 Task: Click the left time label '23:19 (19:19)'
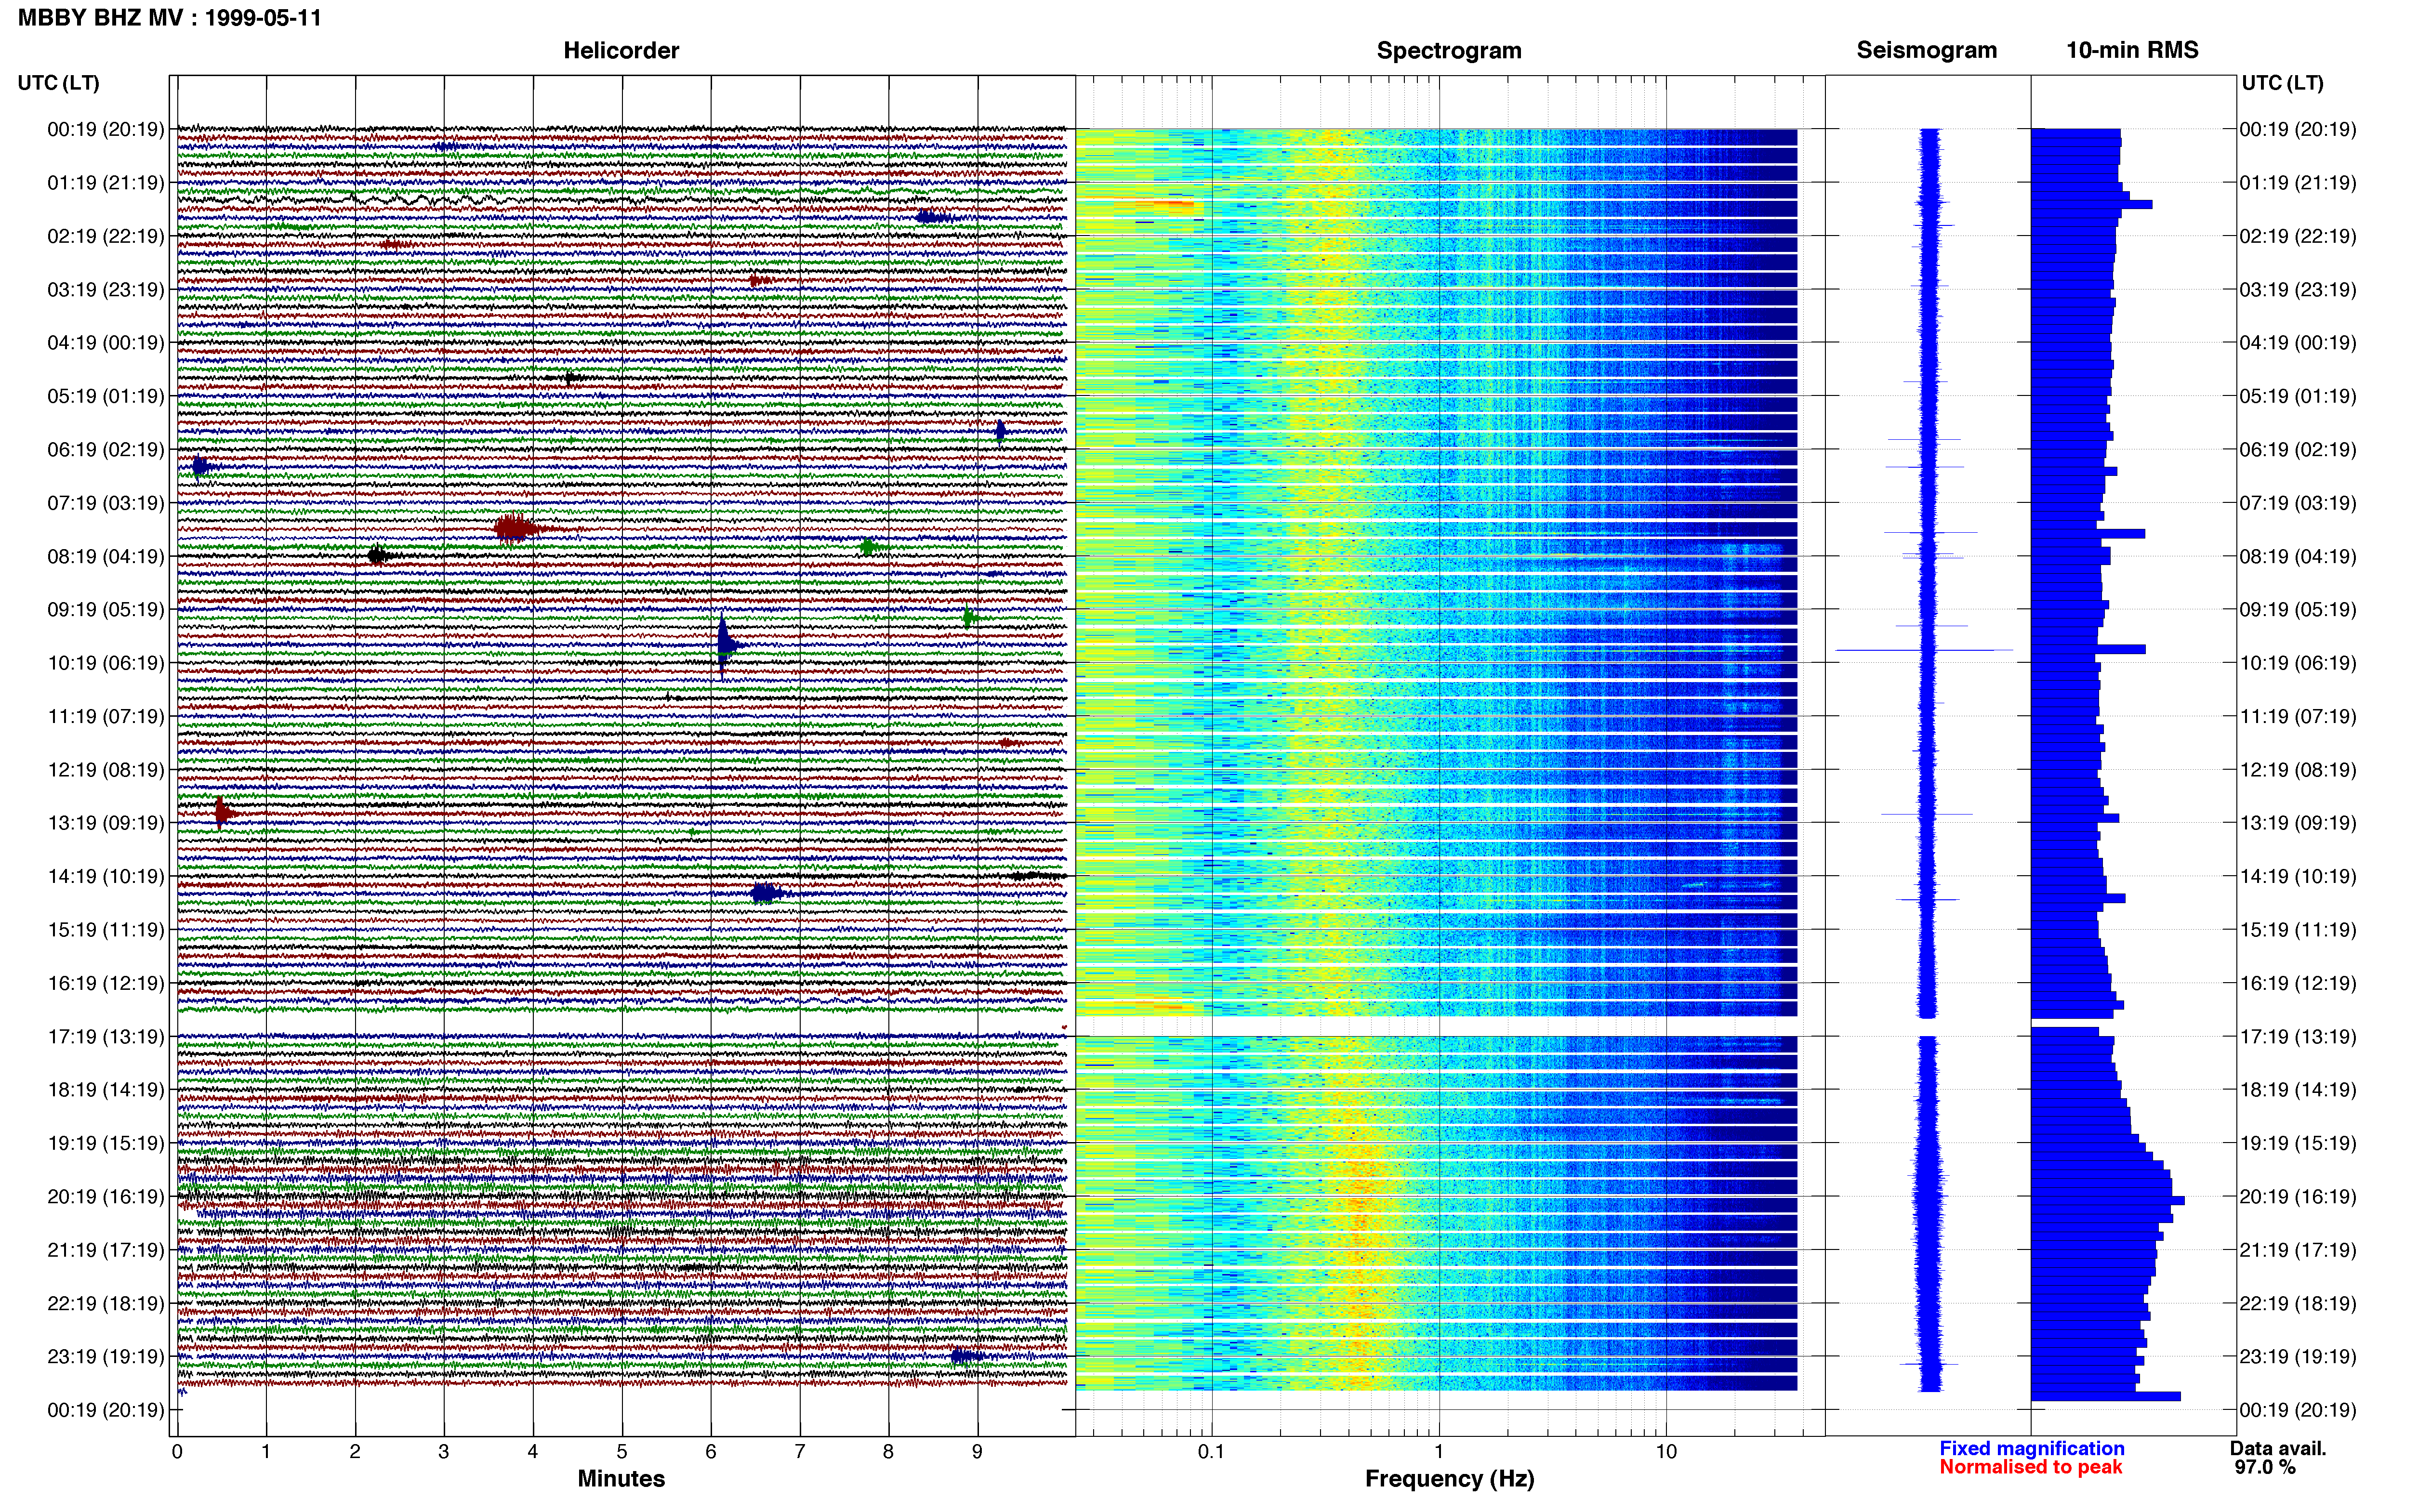pyautogui.click(x=106, y=1357)
